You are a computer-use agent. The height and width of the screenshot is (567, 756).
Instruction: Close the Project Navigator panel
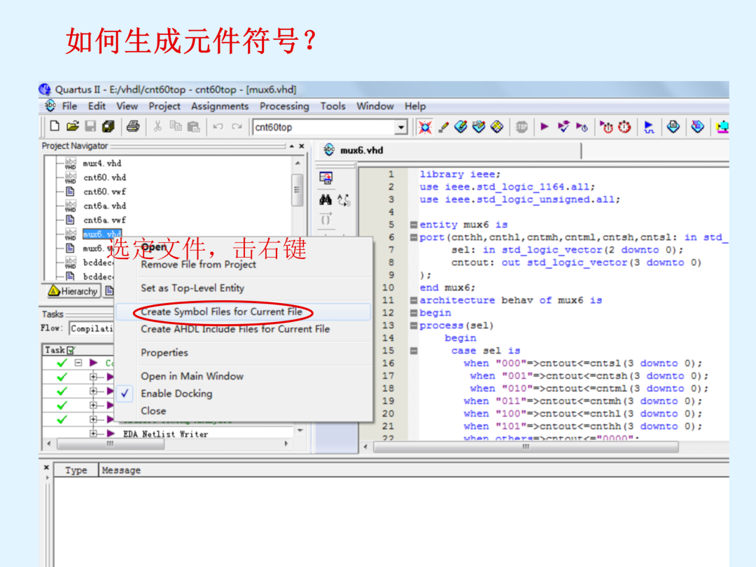tap(301, 146)
